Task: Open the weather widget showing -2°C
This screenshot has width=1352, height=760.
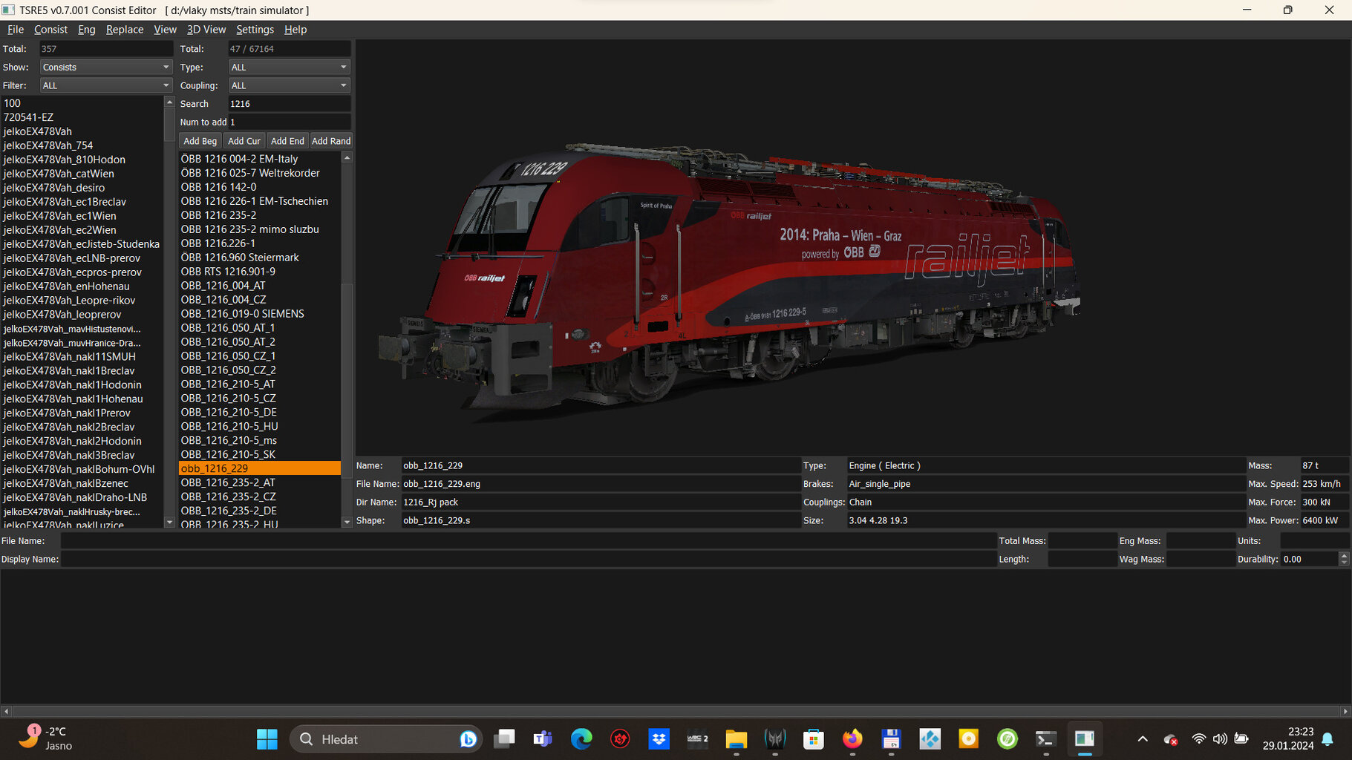Action: pyautogui.click(x=46, y=738)
